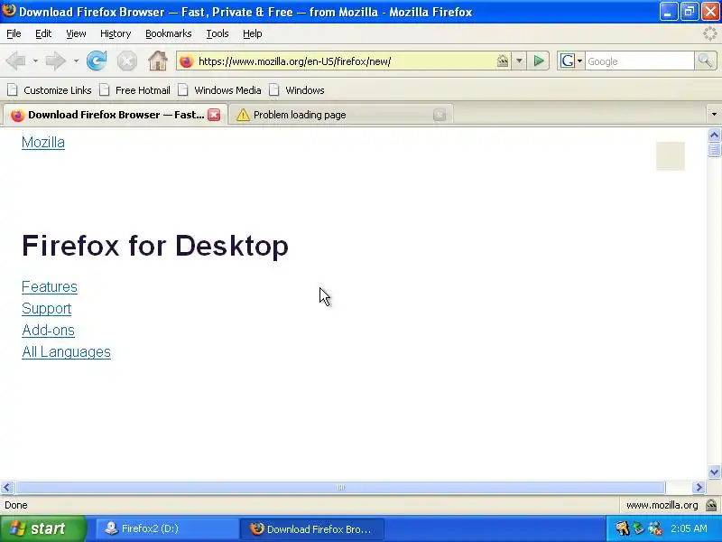This screenshot has height=542, width=722.
Task: Click the Forward navigation arrow
Action: pyautogui.click(x=56, y=61)
